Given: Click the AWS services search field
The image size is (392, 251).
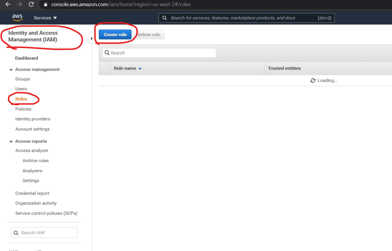Looking at the screenshot, I should [x=246, y=18].
